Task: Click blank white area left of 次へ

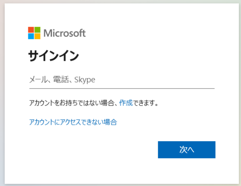Action: click(x=92, y=150)
